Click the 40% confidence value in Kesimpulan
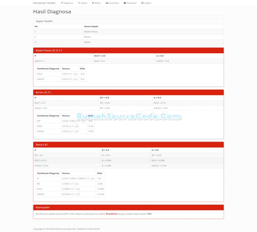The image size is (257, 232). [x=149, y=214]
